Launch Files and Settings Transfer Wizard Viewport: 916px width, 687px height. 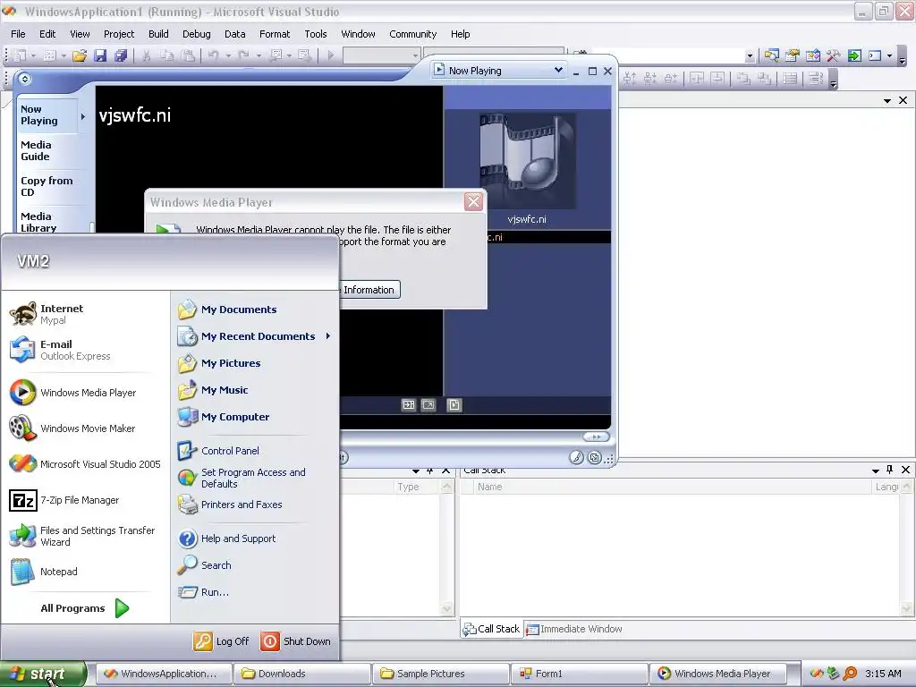(x=82, y=537)
